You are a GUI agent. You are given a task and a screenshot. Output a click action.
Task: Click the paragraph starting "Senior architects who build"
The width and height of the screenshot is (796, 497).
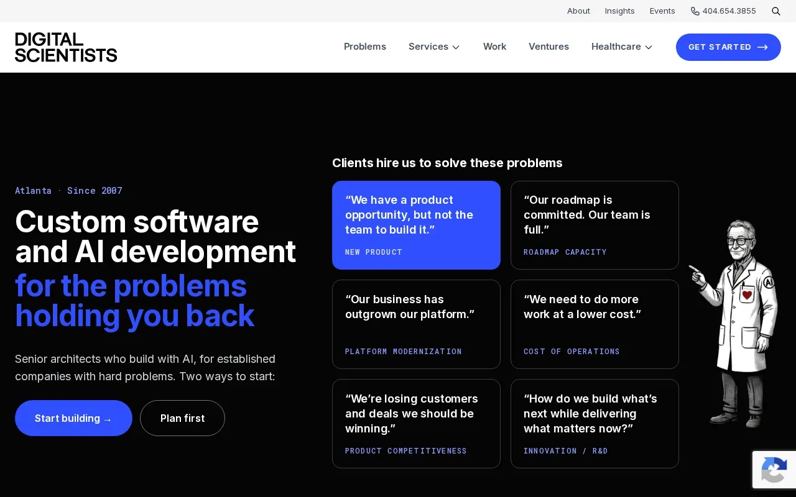click(145, 368)
